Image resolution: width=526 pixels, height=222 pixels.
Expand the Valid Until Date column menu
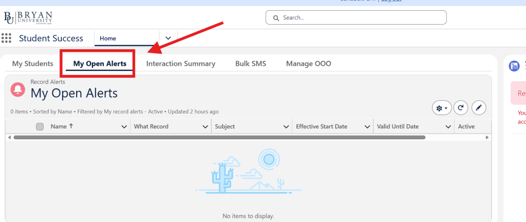(448, 127)
